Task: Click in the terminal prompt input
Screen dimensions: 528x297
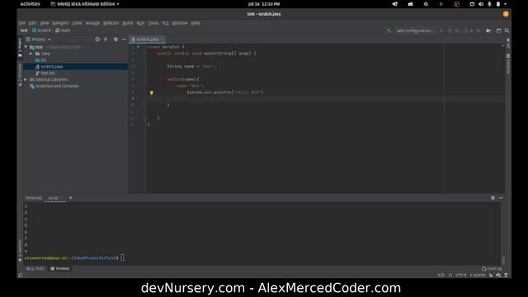Action: tap(122, 258)
